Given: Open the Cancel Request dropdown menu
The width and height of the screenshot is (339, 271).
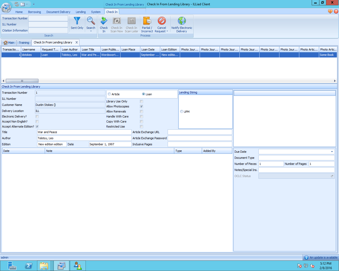Looking at the screenshot, I should pos(167,31).
